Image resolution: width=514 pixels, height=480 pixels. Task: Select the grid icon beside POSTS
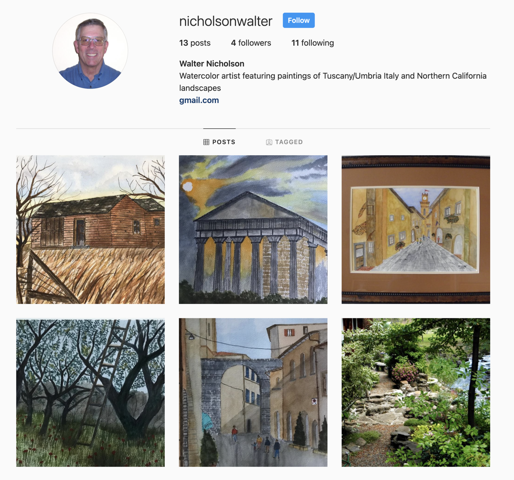[206, 142]
